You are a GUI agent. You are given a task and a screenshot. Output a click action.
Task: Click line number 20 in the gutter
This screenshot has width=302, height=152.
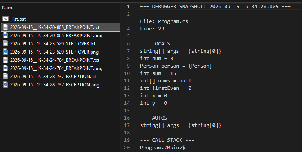pos(127,148)
